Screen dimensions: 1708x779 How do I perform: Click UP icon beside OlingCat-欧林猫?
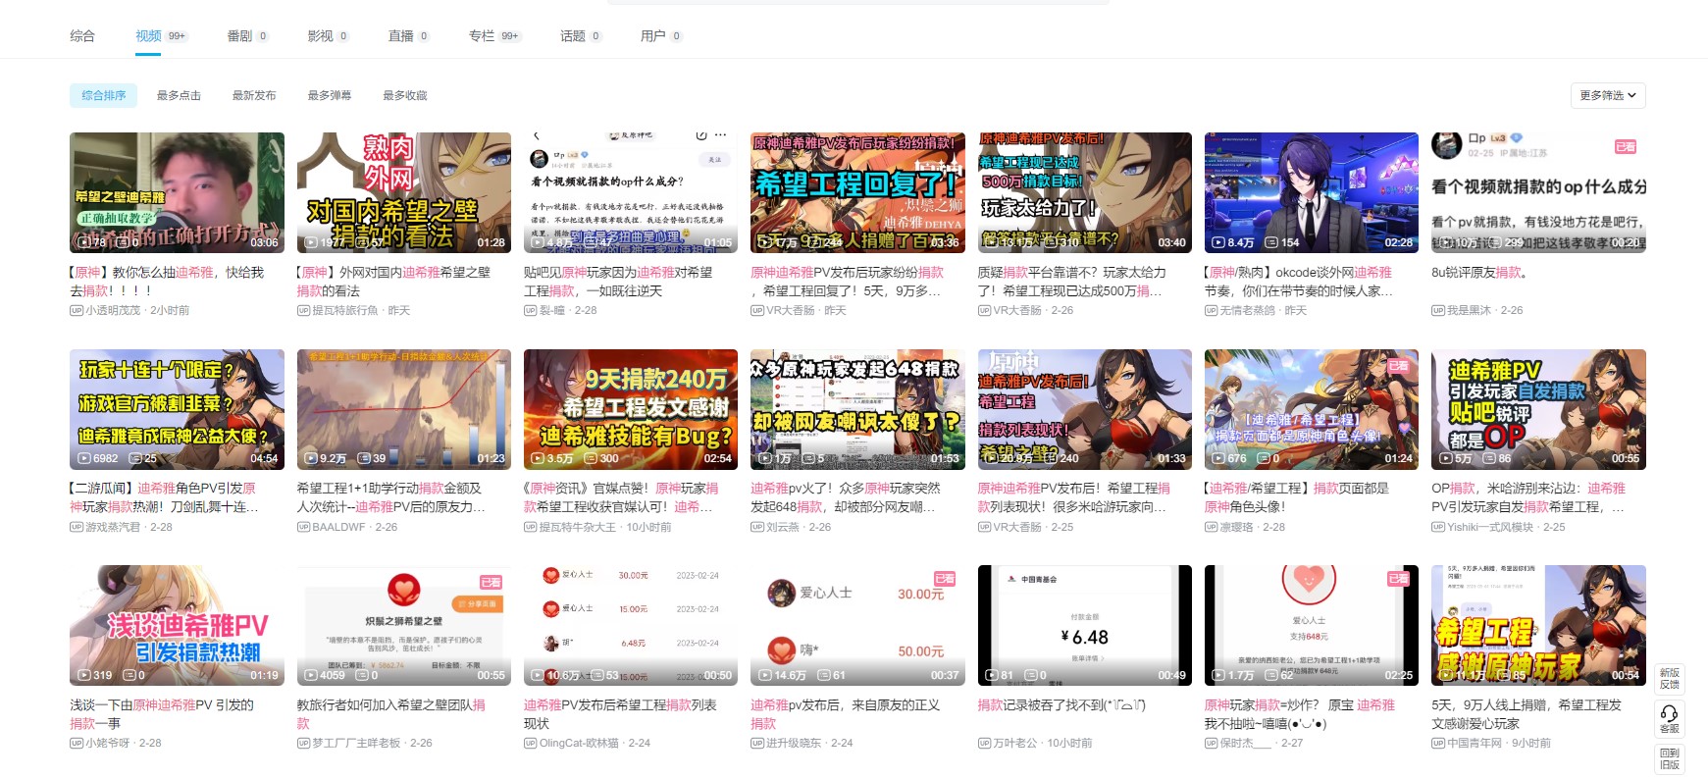coord(530,744)
